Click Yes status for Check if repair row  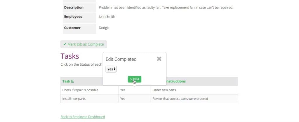123,90
